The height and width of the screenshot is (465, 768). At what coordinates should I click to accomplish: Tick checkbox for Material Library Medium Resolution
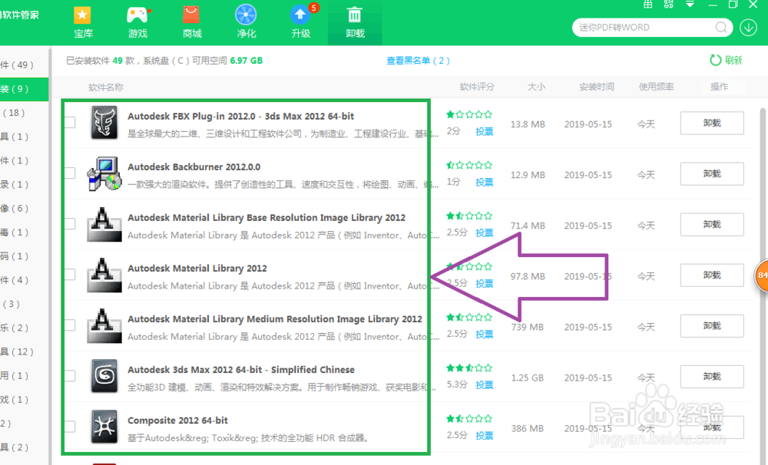71,325
